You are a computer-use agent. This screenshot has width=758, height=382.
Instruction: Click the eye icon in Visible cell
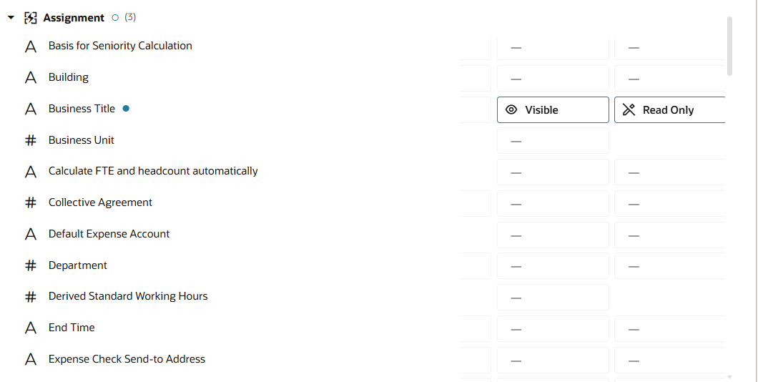tap(511, 110)
